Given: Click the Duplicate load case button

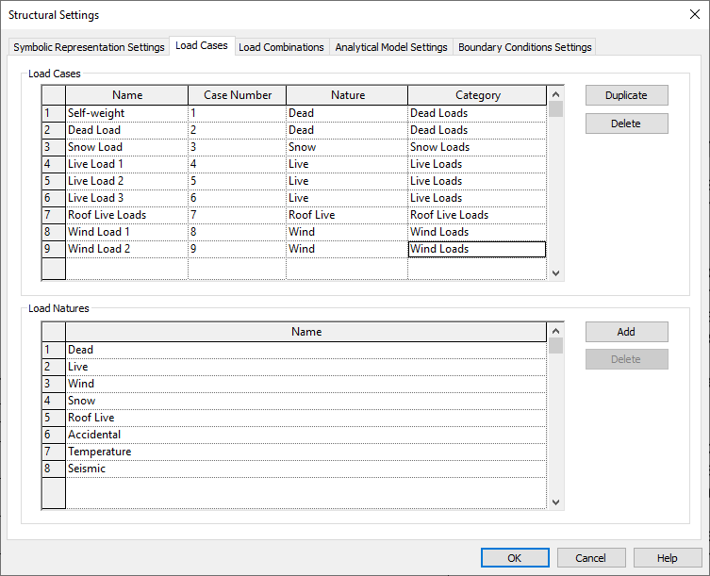Looking at the screenshot, I should tap(626, 95).
